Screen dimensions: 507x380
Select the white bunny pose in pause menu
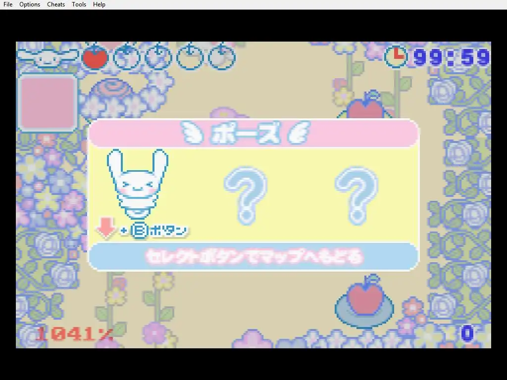click(138, 184)
